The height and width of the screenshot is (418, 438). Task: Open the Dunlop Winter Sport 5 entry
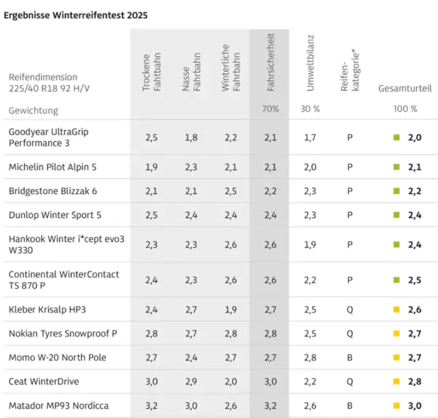[55, 215]
